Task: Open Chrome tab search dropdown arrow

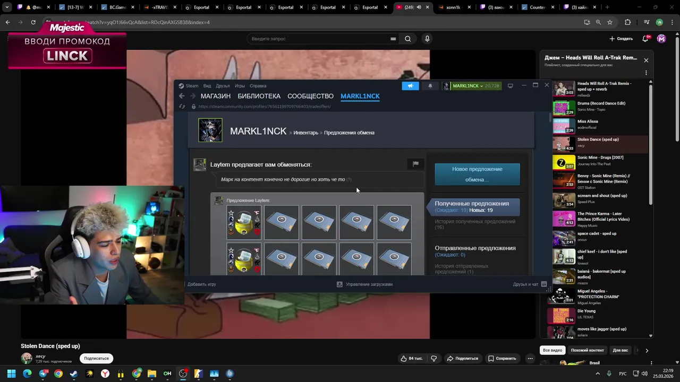Action: click(7, 7)
